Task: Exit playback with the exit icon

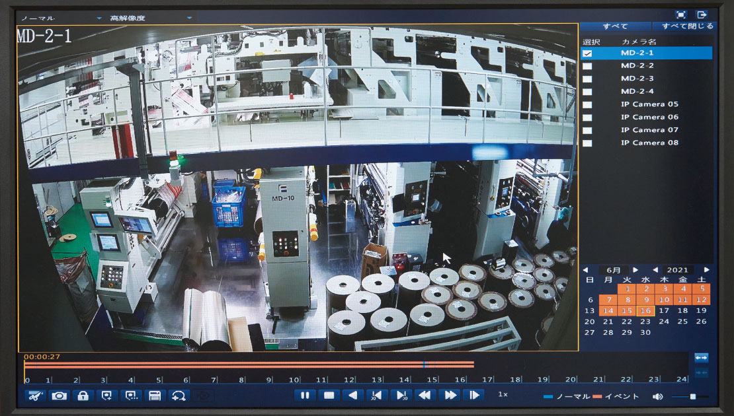Action: click(x=701, y=15)
